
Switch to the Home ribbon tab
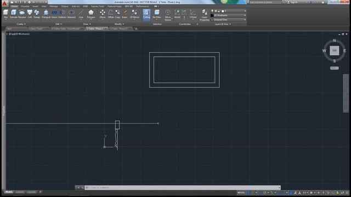[x=14, y=6]
